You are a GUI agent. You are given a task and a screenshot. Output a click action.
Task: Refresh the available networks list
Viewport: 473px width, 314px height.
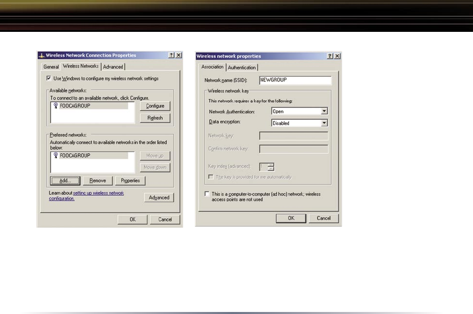[155, 118]
